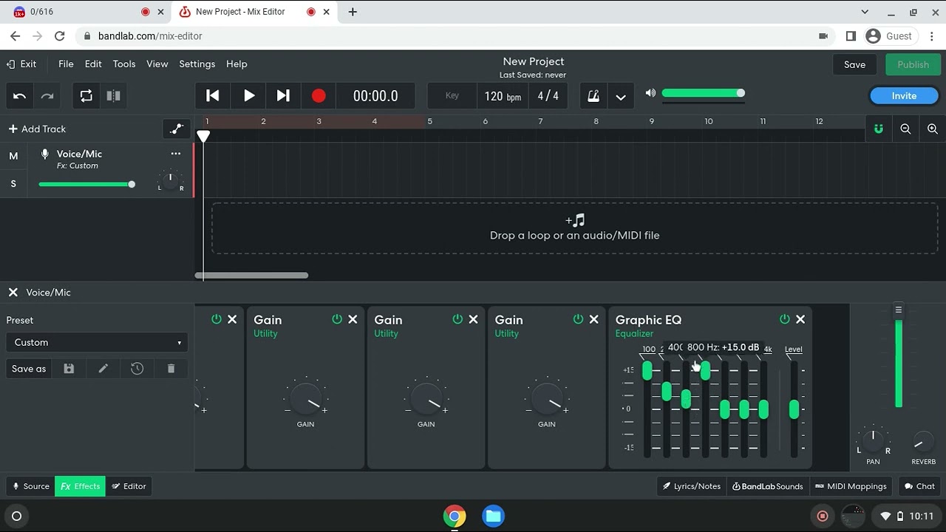Revert the preset with the history icon

coord(137,369)
